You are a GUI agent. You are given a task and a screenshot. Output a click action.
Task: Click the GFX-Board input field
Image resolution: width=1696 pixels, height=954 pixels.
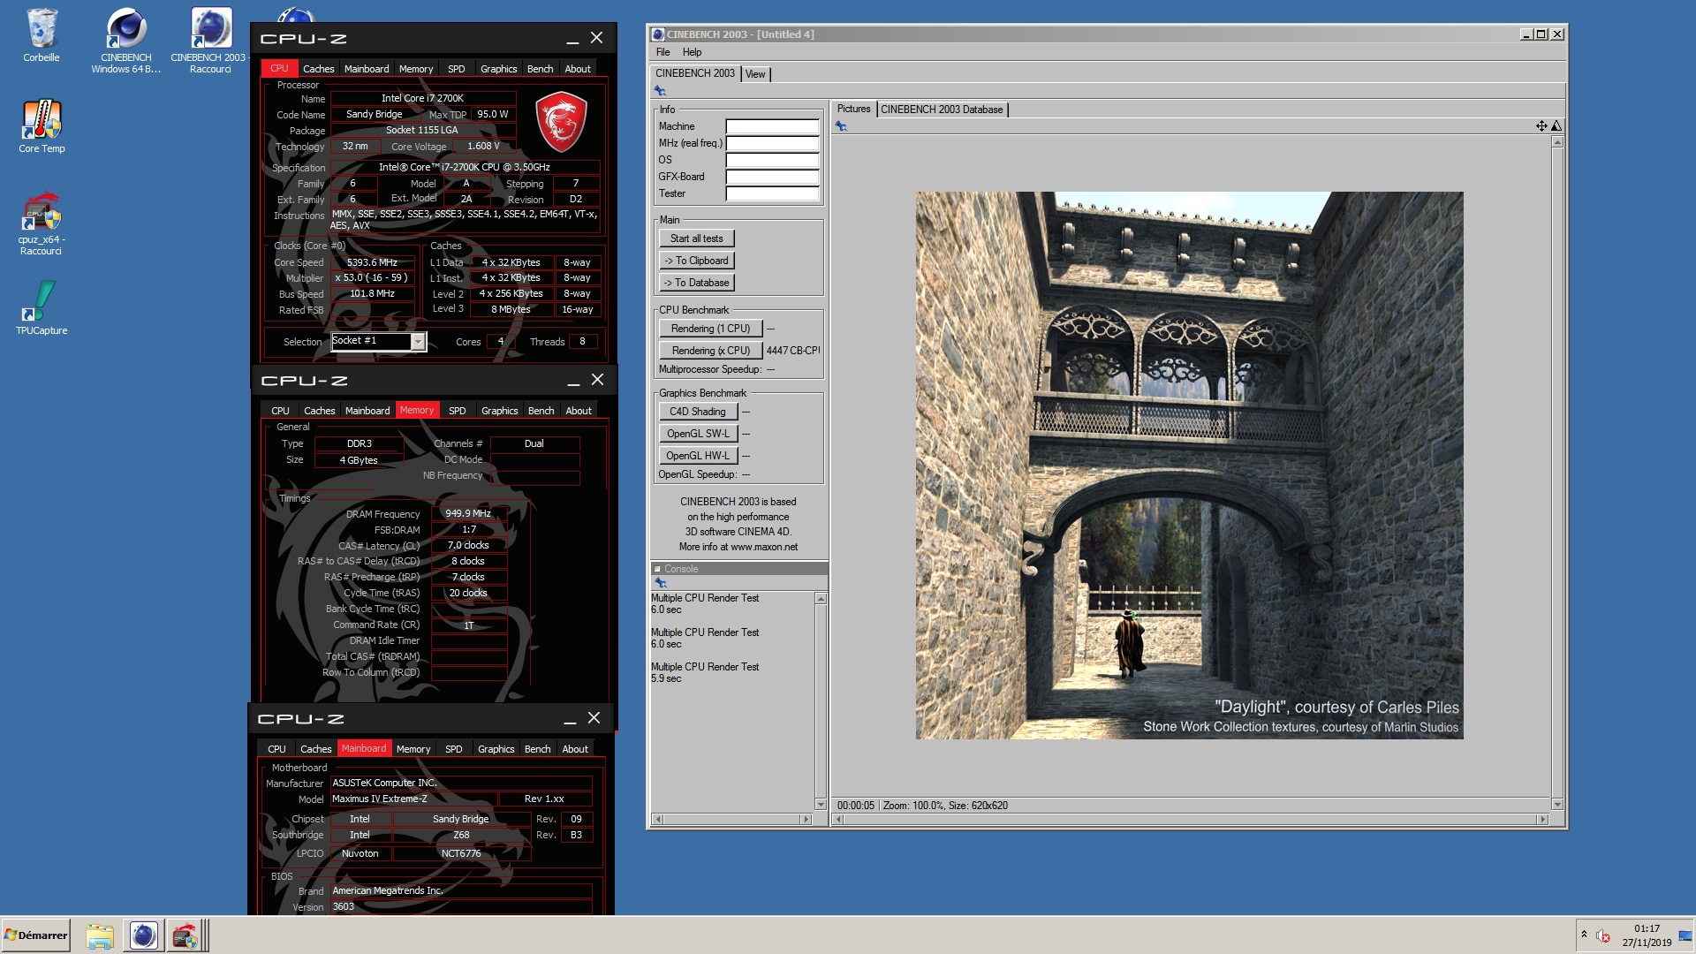[x=772, y=177]
